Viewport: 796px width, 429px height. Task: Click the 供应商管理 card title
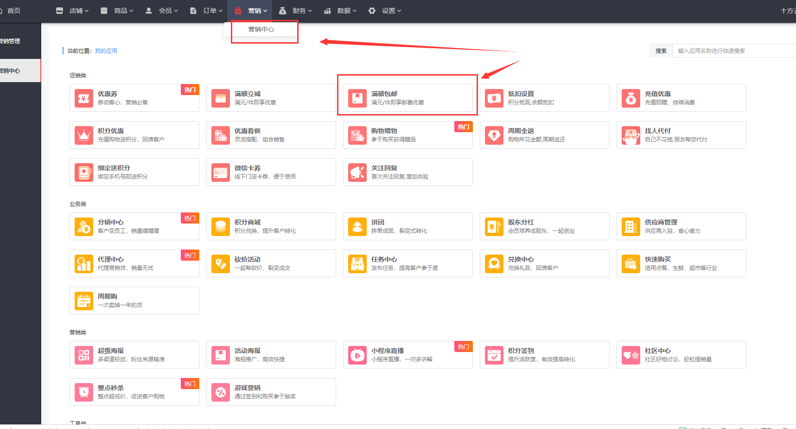click(x=661, y=222)
